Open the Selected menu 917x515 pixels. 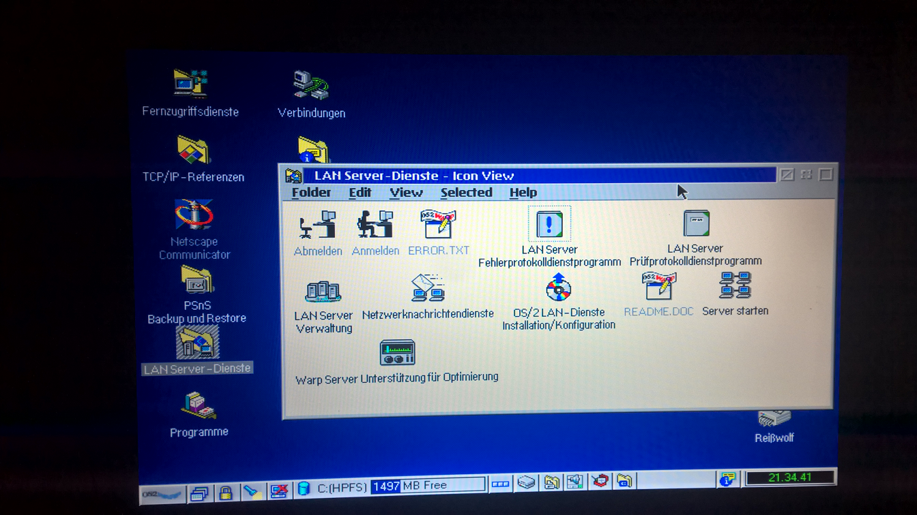pyautogui.click(x=466, y=193)
